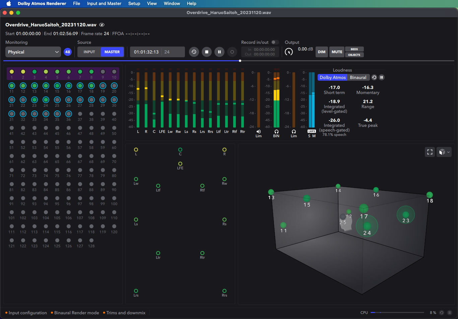Click the Rrs speaker in the layout view
The width and height of the screenshot is (458, 319).
click(x=224, y=291)
